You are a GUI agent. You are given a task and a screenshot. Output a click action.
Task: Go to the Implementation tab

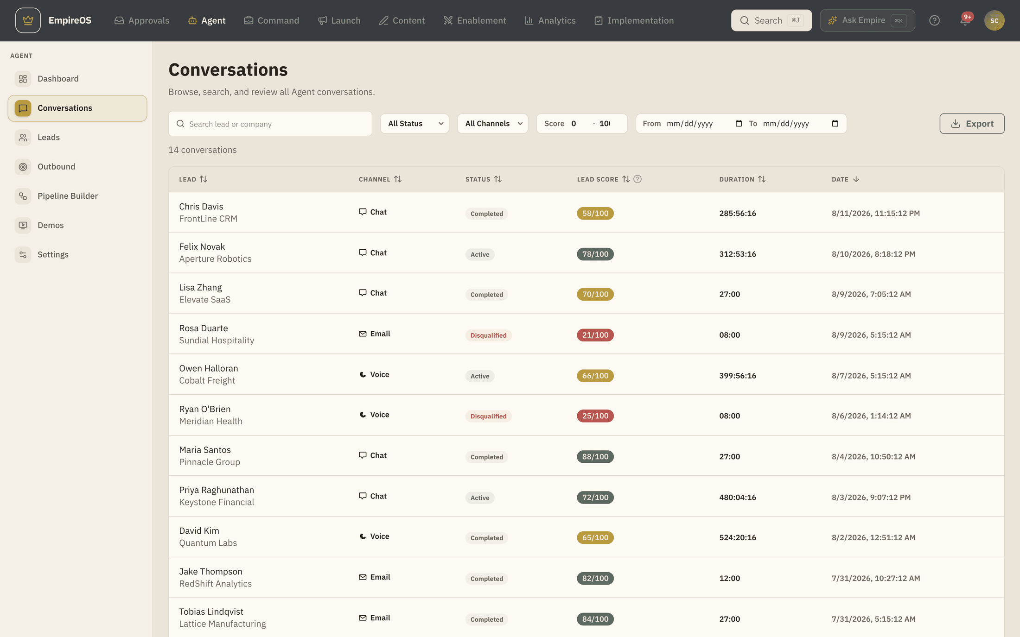coord(634,20)
